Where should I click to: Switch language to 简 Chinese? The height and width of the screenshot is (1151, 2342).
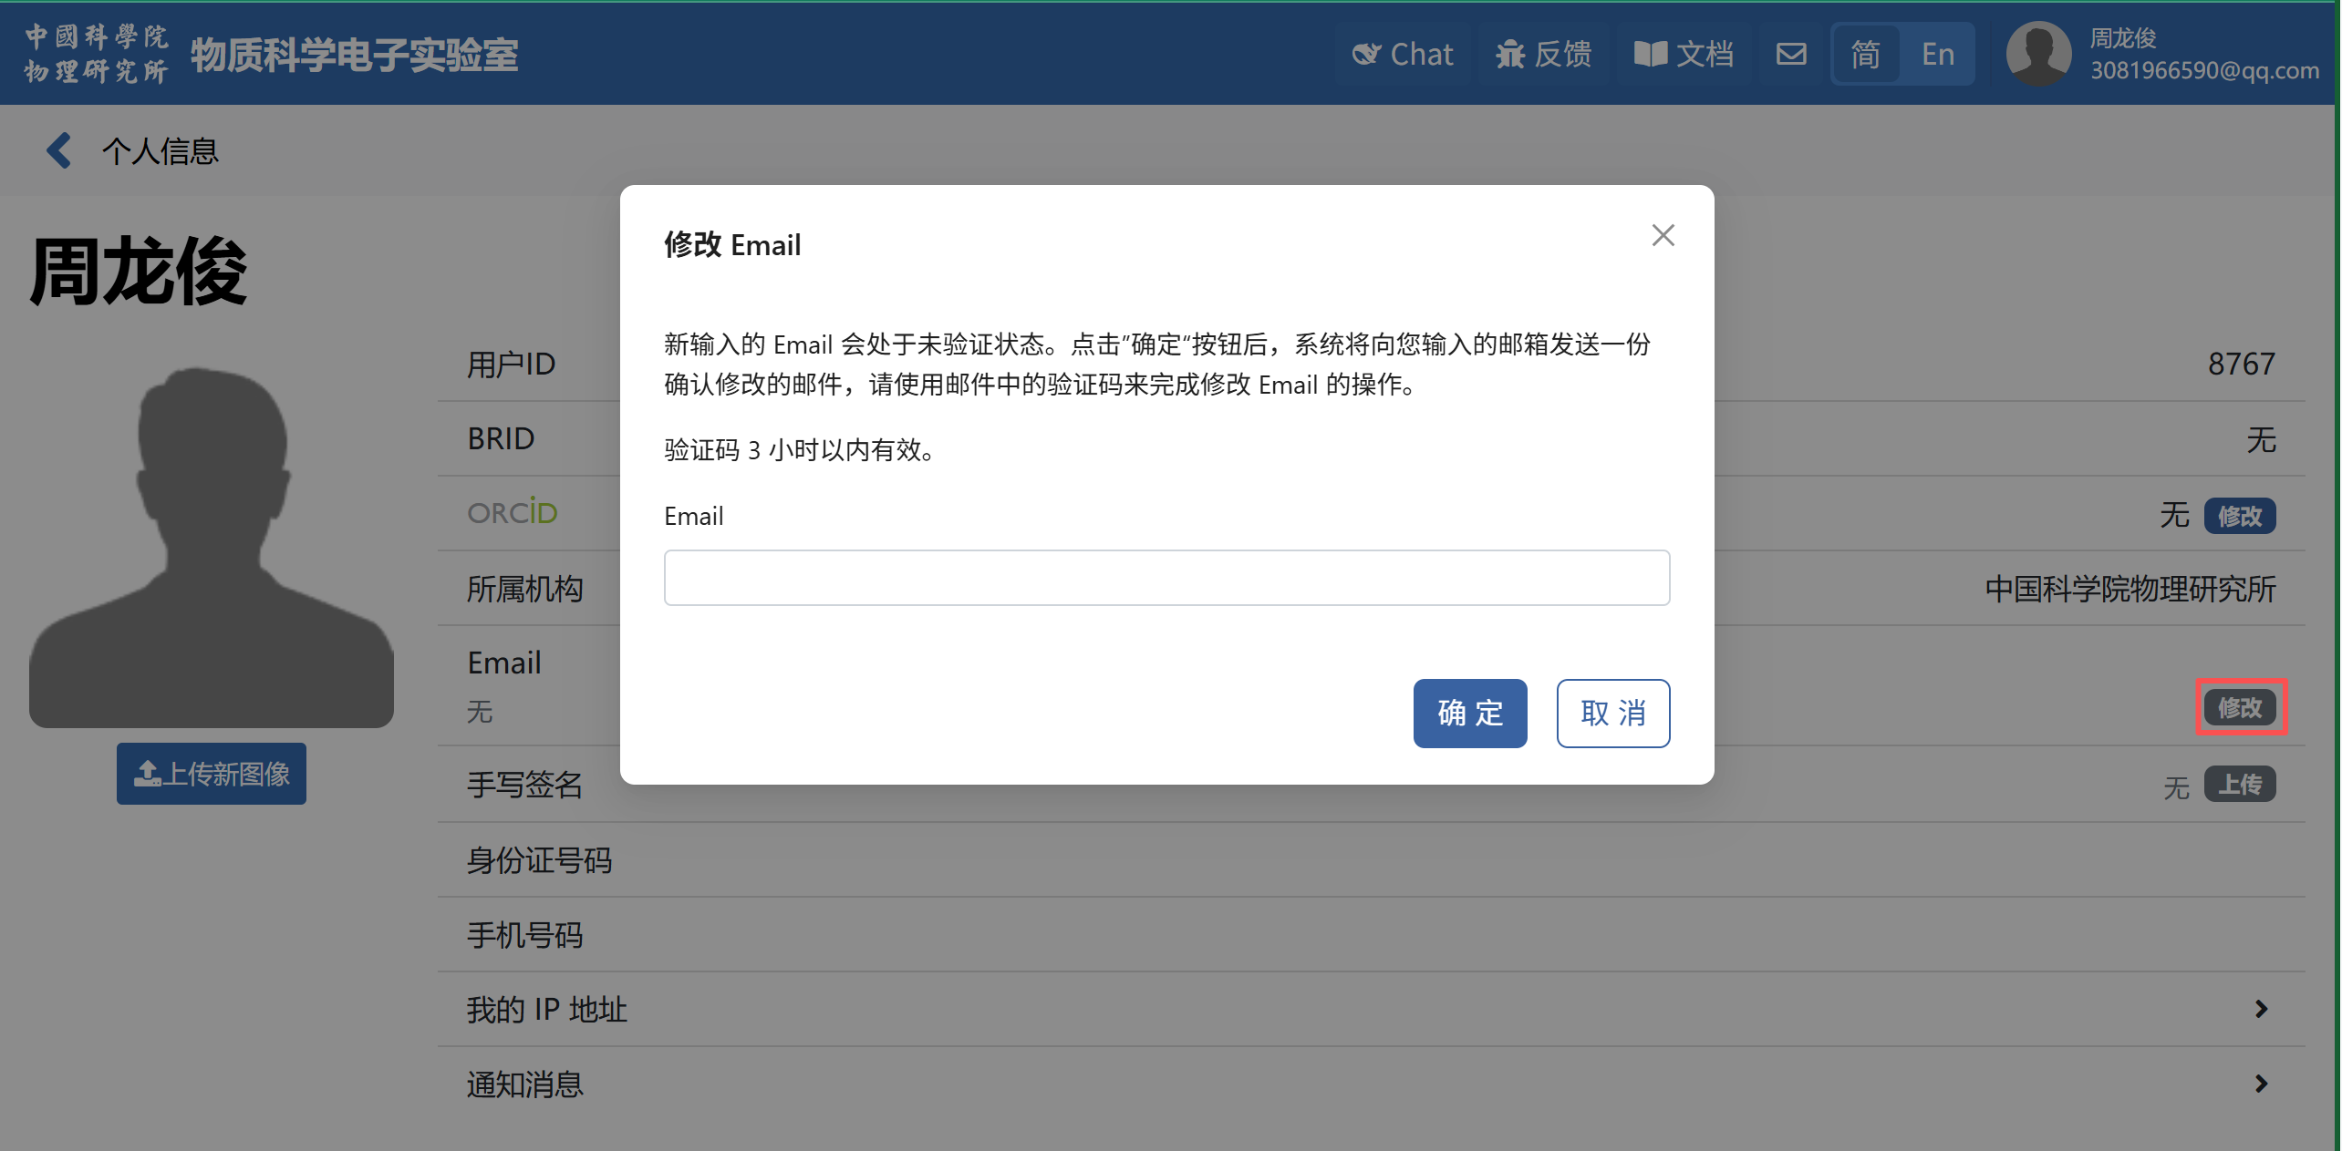pyautogui.click(x=1865, y=55)
